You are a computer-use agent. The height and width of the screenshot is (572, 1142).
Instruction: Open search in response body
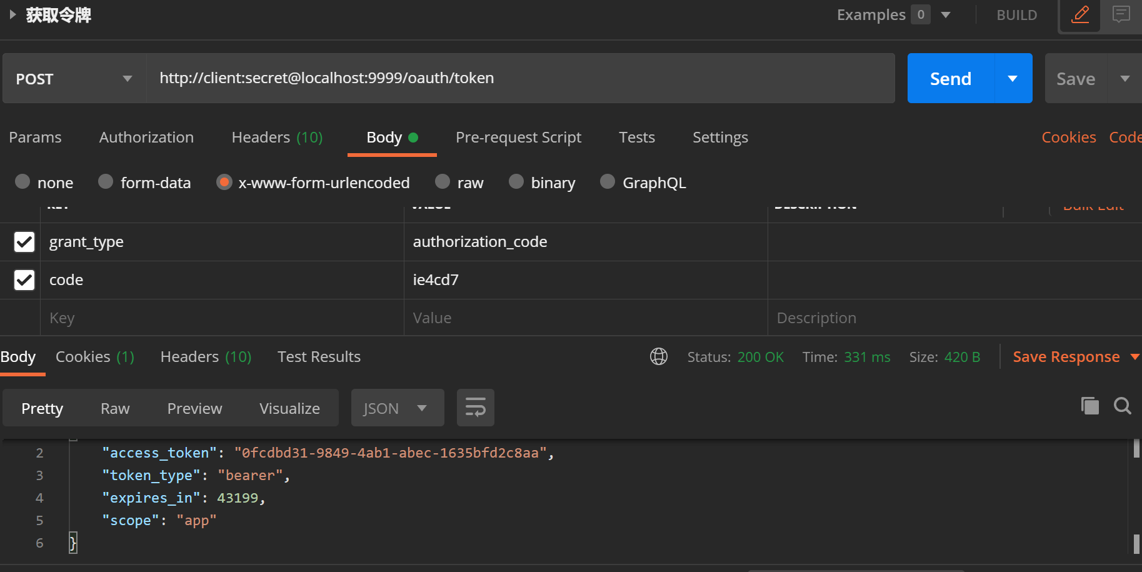(x=1123, y=406)
